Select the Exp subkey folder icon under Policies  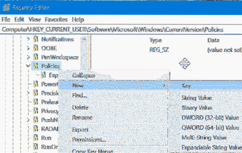43,75
